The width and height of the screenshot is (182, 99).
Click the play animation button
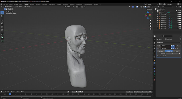coord(78,92)
